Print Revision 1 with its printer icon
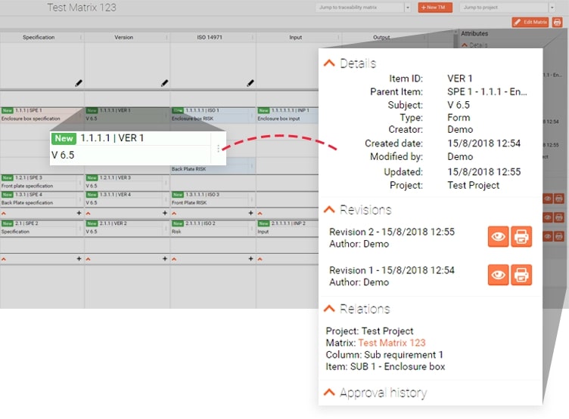Screen dimensions: 569x419 pyautogui.click(x=521, y=276)
